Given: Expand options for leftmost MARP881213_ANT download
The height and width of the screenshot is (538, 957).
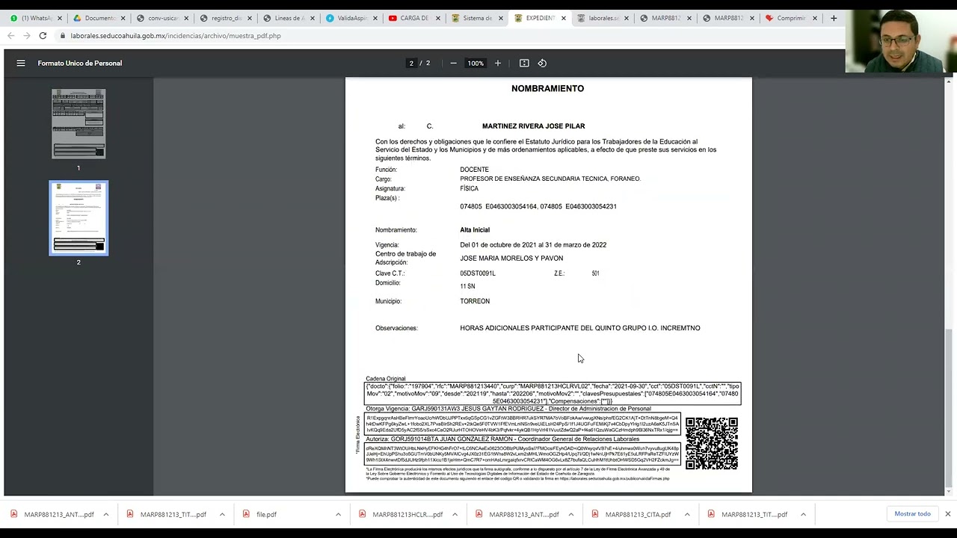Looking at the screenshot, I should 105,514.
